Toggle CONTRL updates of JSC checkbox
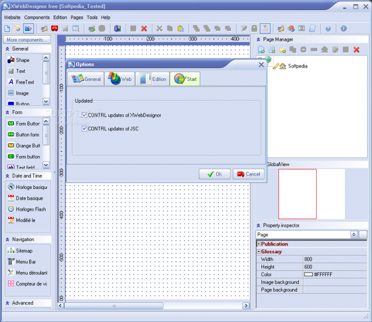 tap(84, 128)
